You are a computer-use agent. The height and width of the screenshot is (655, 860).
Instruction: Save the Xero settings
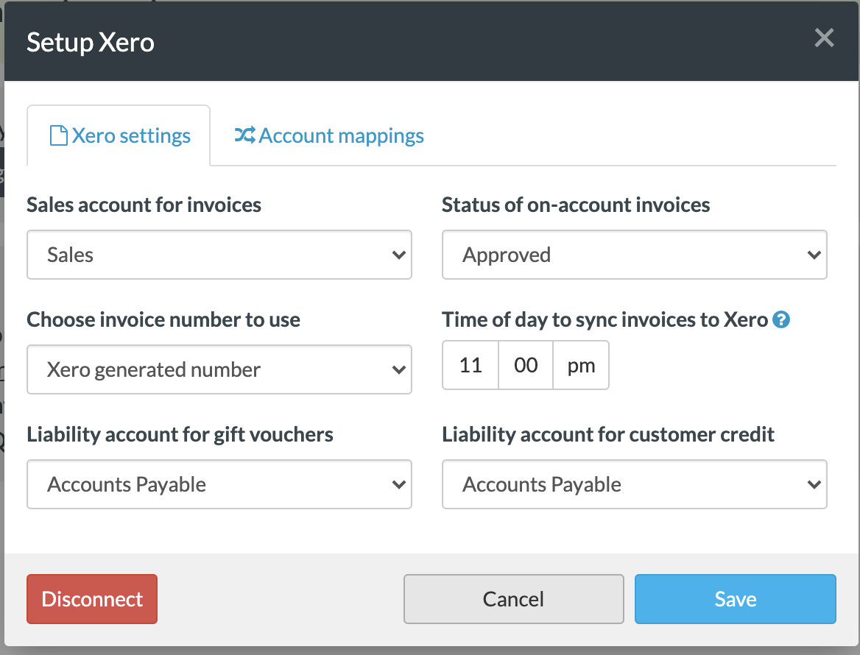(736, 599)
